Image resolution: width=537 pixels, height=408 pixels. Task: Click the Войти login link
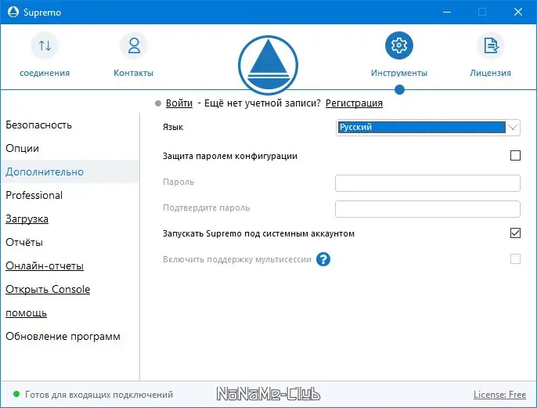click(179, 103)
